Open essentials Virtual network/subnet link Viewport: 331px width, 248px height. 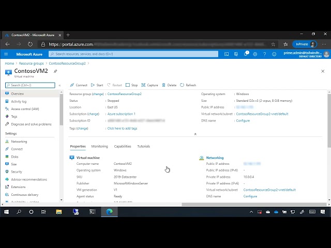(262, 114)
